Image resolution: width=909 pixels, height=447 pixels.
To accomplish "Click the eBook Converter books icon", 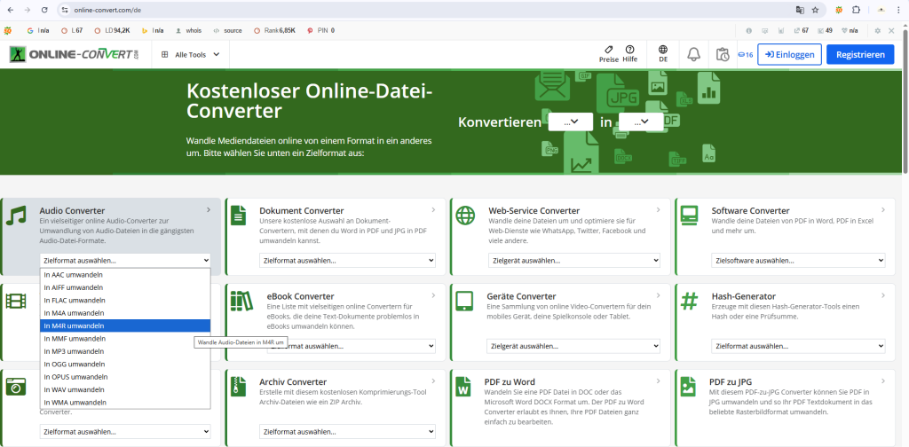I will [x=241, y=301].
